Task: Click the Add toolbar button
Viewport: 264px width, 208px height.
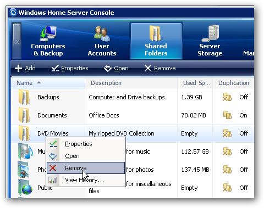Action: tap(25, 68)
